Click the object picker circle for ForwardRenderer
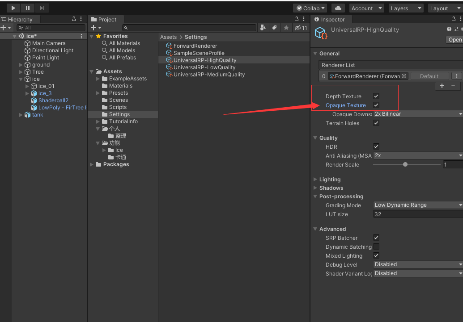Screen dimensions: 463x322 404,76
